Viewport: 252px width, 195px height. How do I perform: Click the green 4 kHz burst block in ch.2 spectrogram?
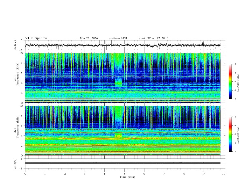pyautogui.click(x=118, y=135)
